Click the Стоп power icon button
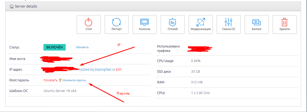Image resolution: width=307 pixels, height=112 pixels. pyautogui.click(x=89, y=24)
